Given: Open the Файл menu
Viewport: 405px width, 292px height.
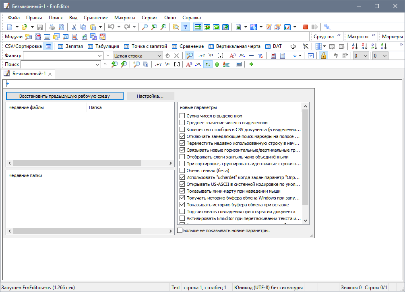Looking at the screenshot, I should click(14, 18).
